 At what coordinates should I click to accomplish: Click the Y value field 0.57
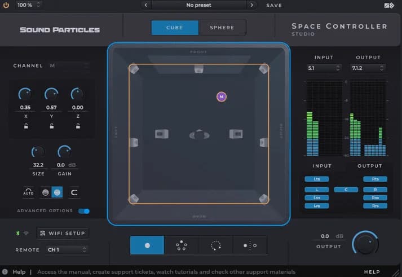click(x=51, y=107)
